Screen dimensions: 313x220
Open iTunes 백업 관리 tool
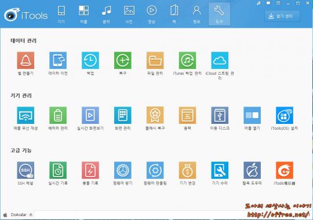tap(187, 60)
